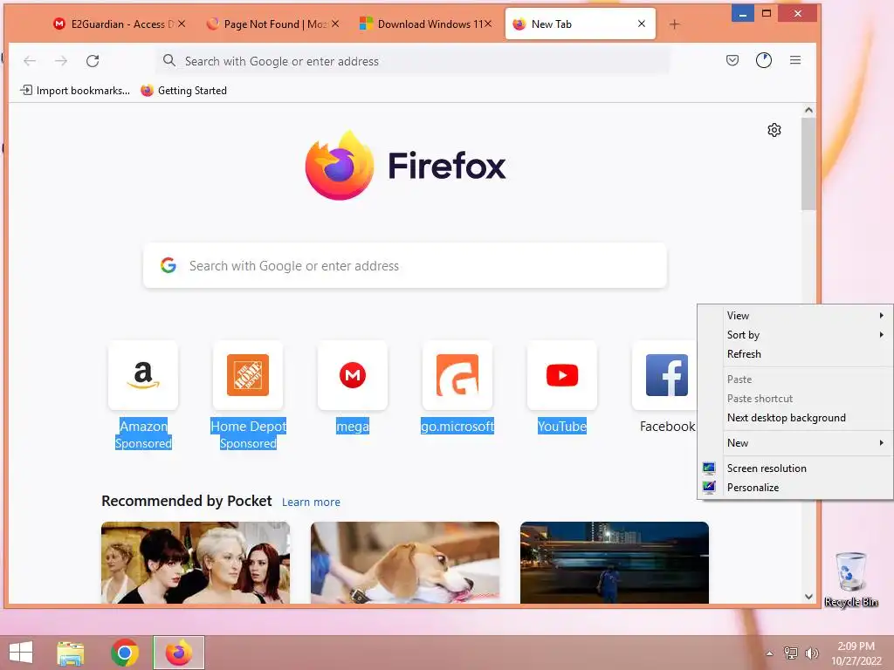The image size is (894, 670).
Task: Open the new tab personalize gear
Action: tap(774, 130)
